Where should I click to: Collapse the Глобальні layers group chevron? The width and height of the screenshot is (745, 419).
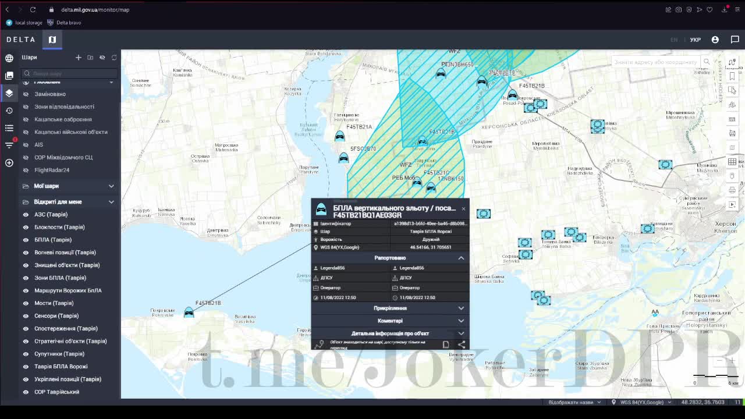(111, 82)
